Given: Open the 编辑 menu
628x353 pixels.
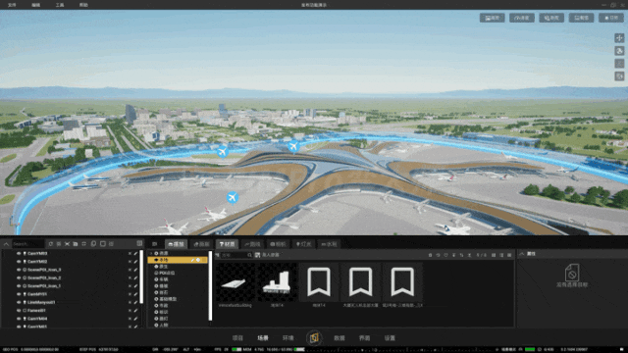Looking at the screenshot, I should click(35, 5).
